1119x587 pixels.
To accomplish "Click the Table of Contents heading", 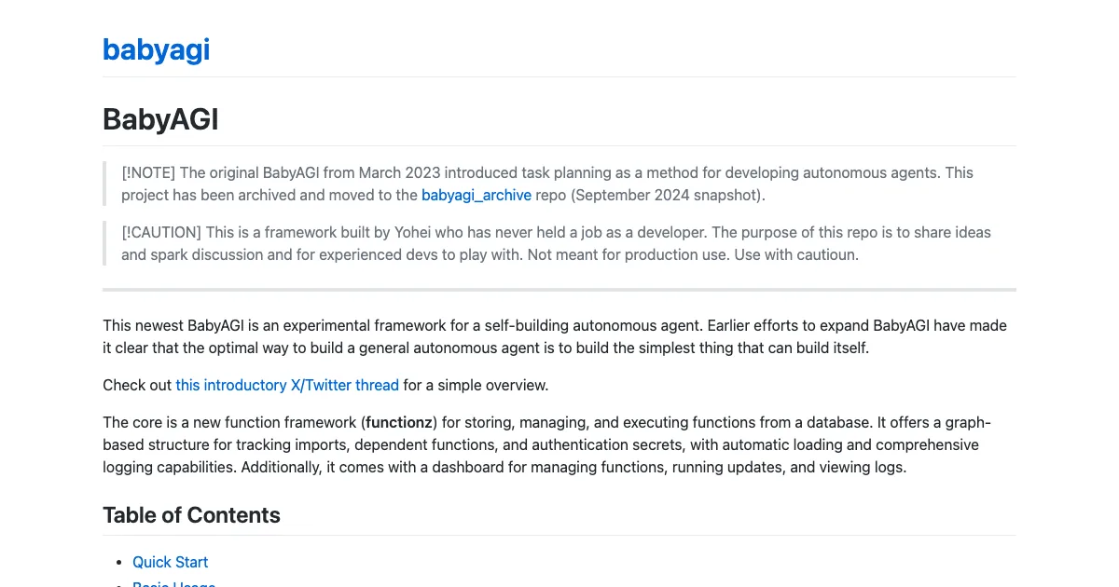I will click(191, 515).
